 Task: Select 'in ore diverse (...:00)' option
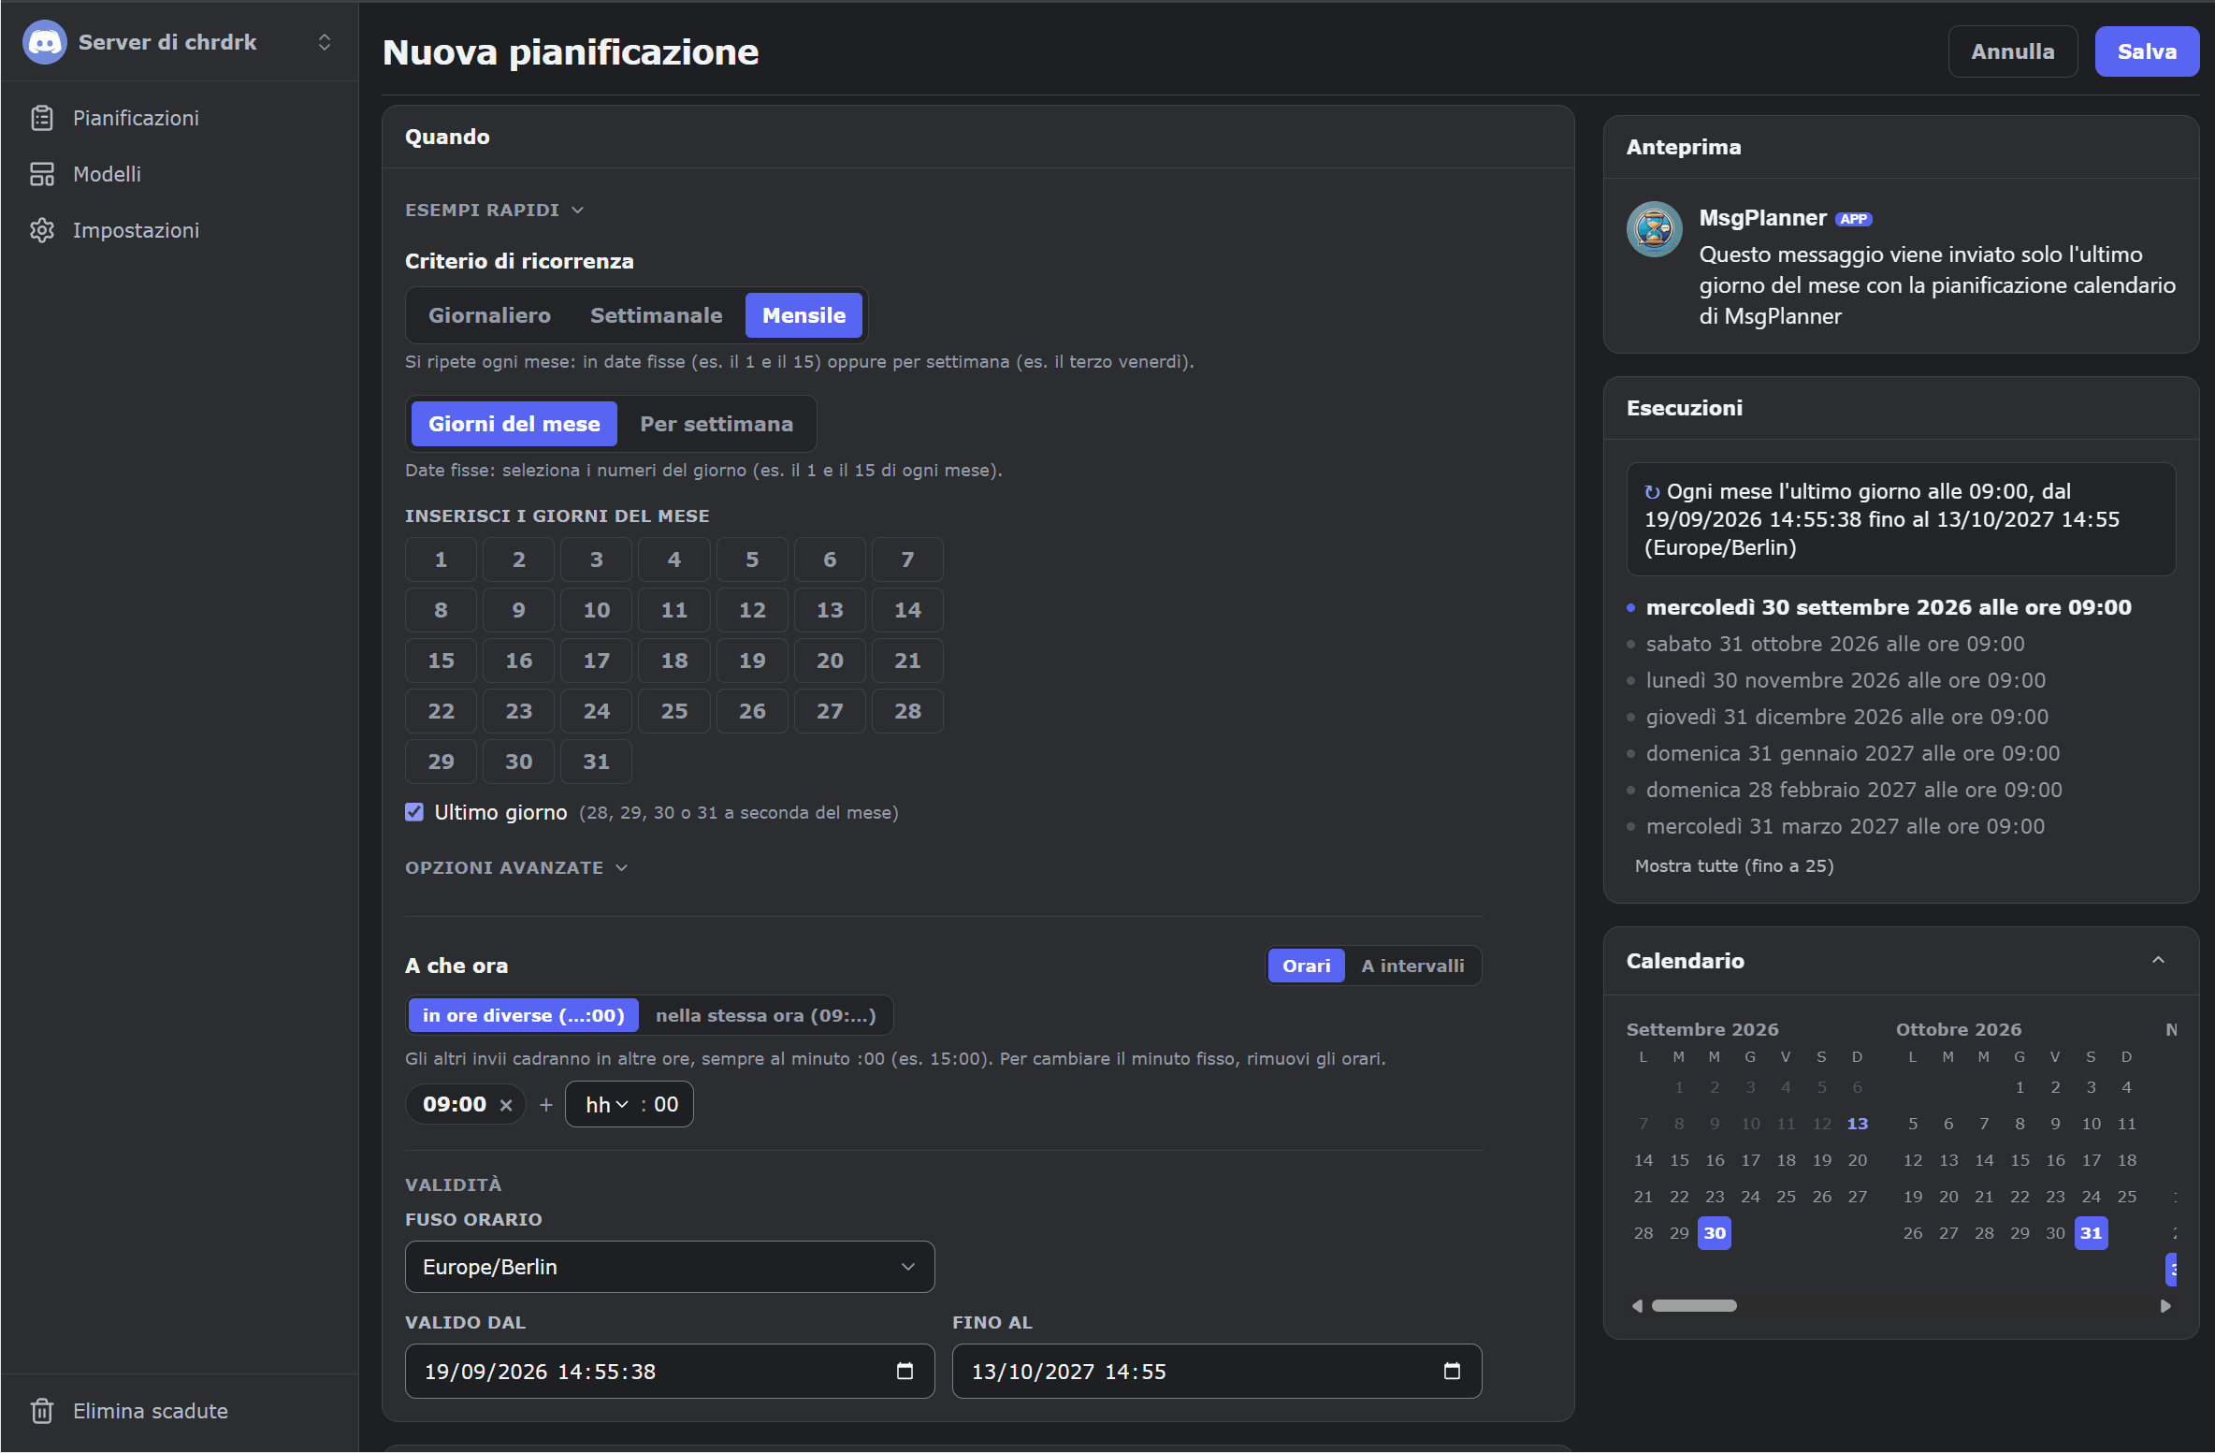pyautogui.click(x=523, y=1015)
